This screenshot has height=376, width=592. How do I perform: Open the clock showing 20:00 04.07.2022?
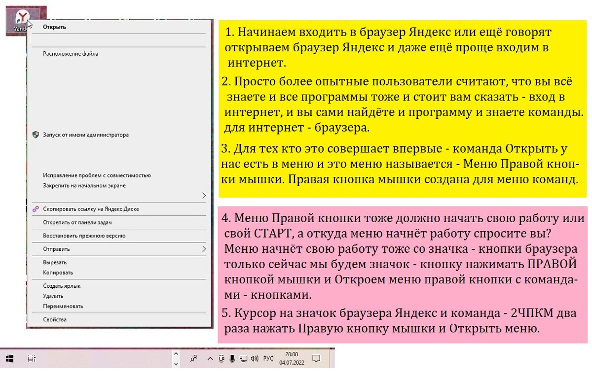point(292,359)
